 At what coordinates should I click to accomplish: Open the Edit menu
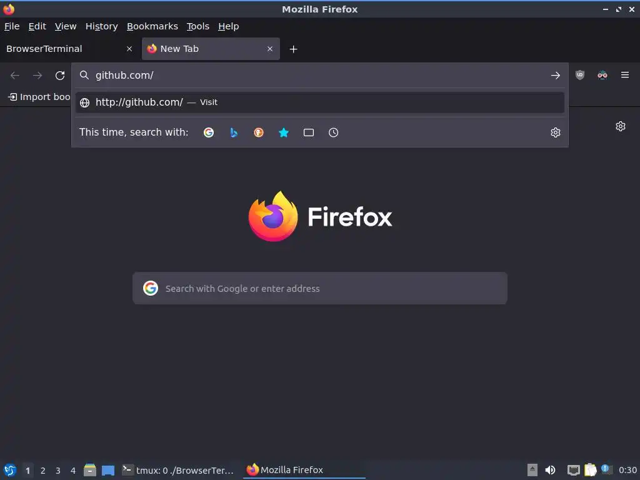tap(37, 26)
